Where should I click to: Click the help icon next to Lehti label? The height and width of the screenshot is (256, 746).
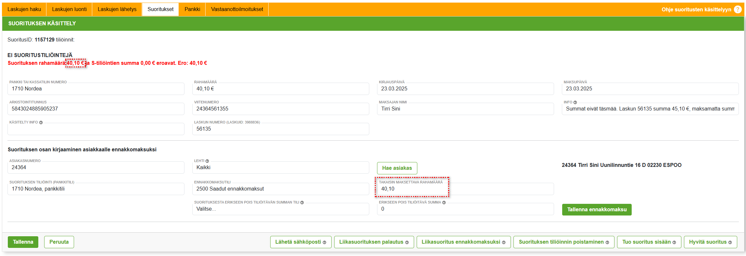tap(207, 161)
